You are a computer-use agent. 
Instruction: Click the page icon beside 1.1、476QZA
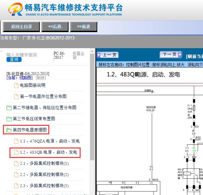coord(16,141)
